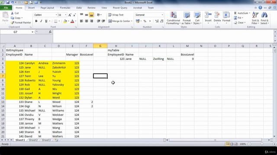Decrease indent in Alignment group
Image resolution: width=277 pixels, height=155 pixels.
[x=99, y=21]
